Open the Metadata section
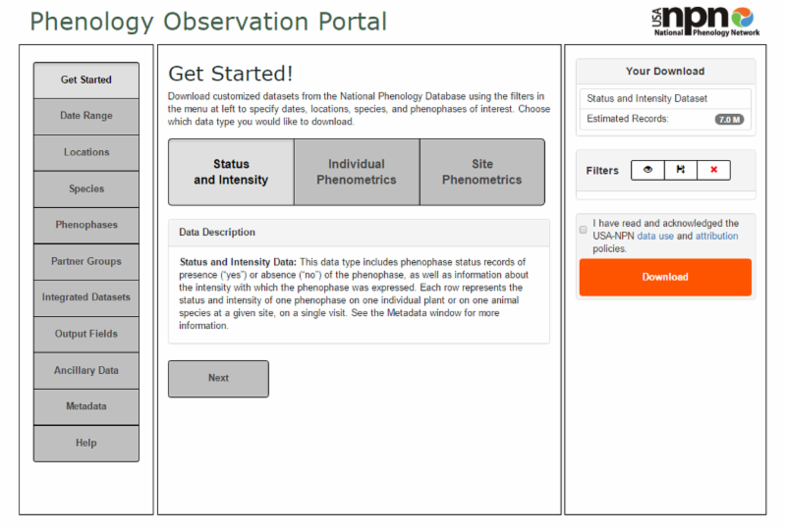786x531 pixels. [x=86, y=407]
